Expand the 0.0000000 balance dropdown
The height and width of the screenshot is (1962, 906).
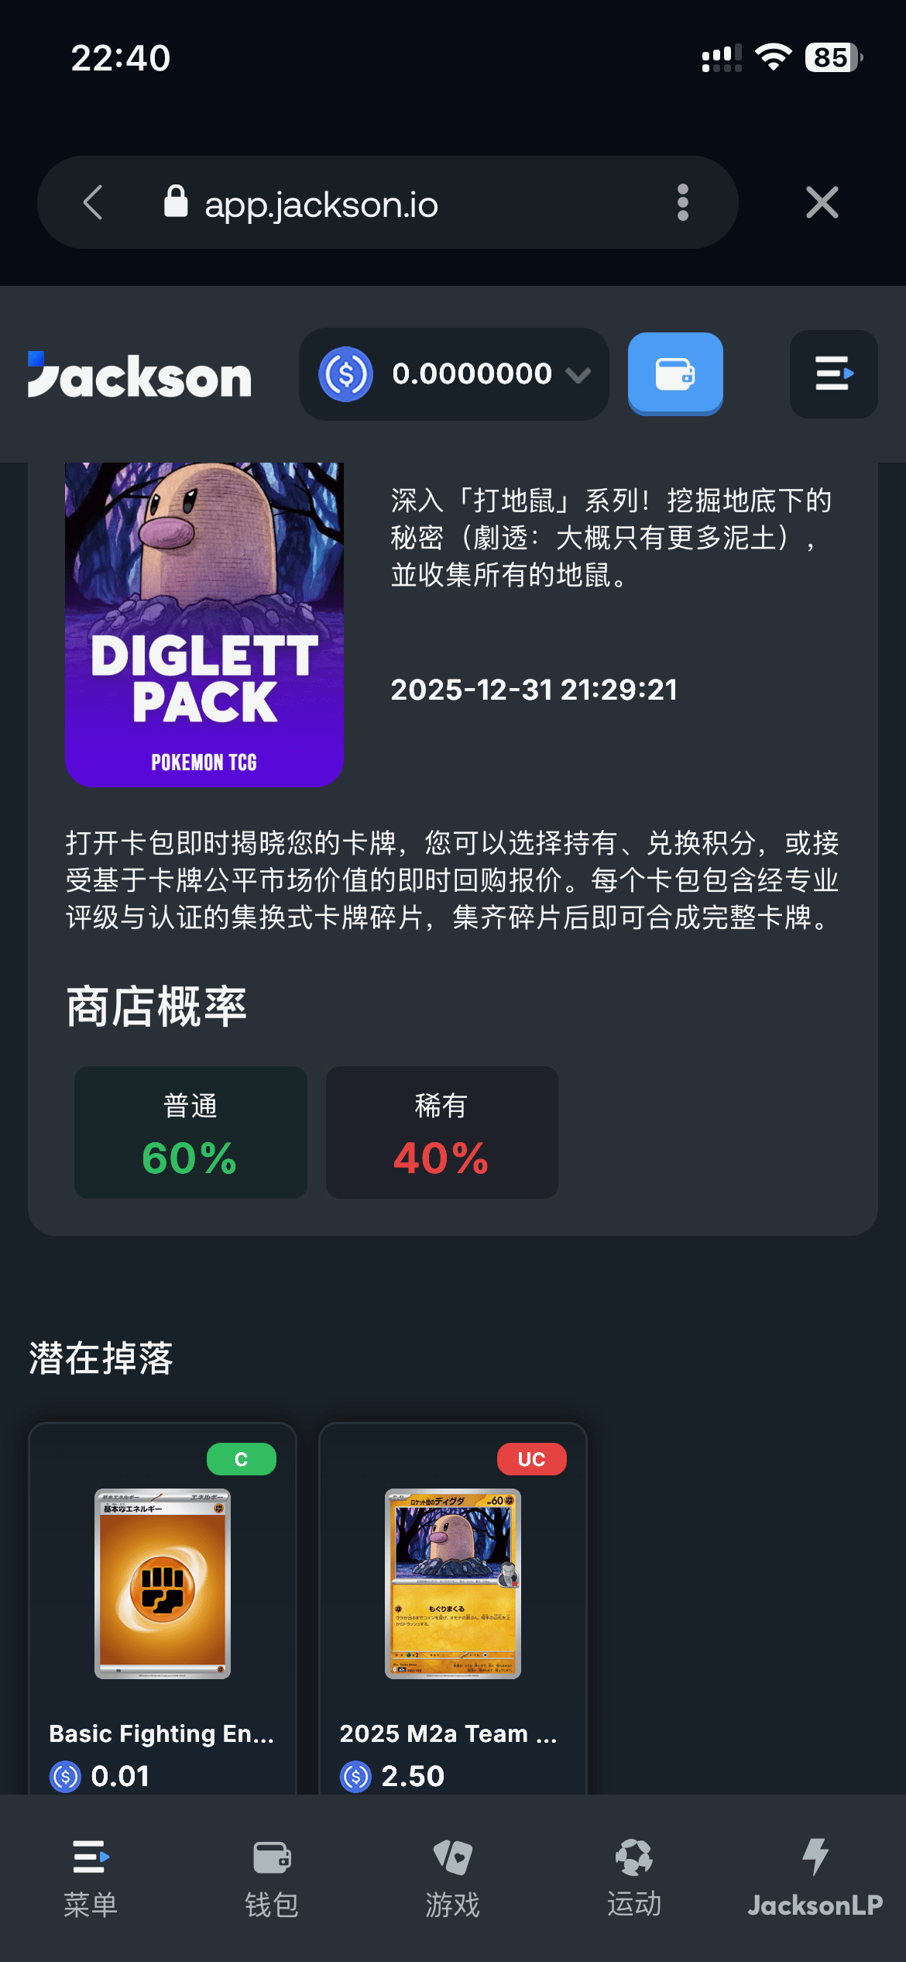pos(454,373)
